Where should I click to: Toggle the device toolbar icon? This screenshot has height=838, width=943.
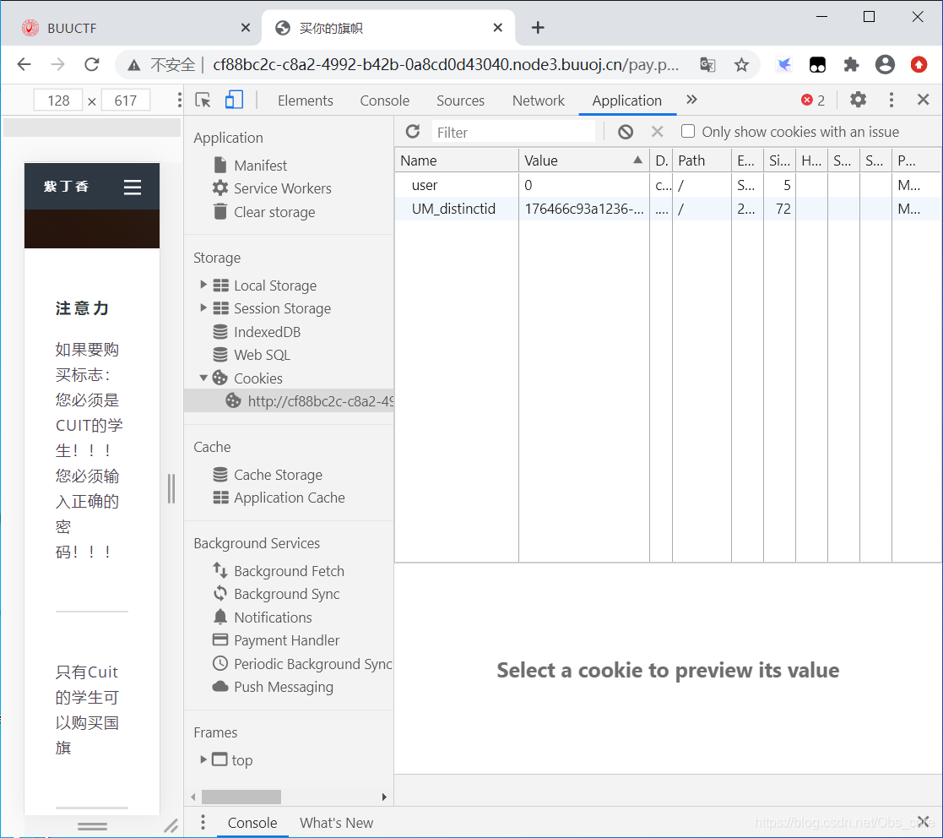tap(234, 101)
